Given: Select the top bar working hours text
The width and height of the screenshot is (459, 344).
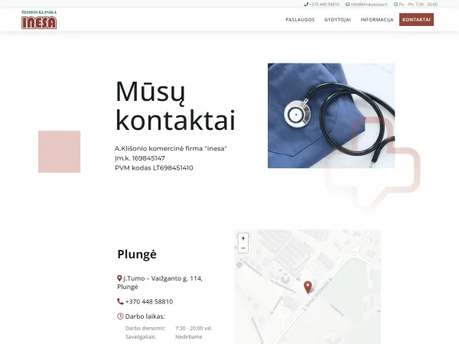Looking at the screenshot, I should point(418,5).
